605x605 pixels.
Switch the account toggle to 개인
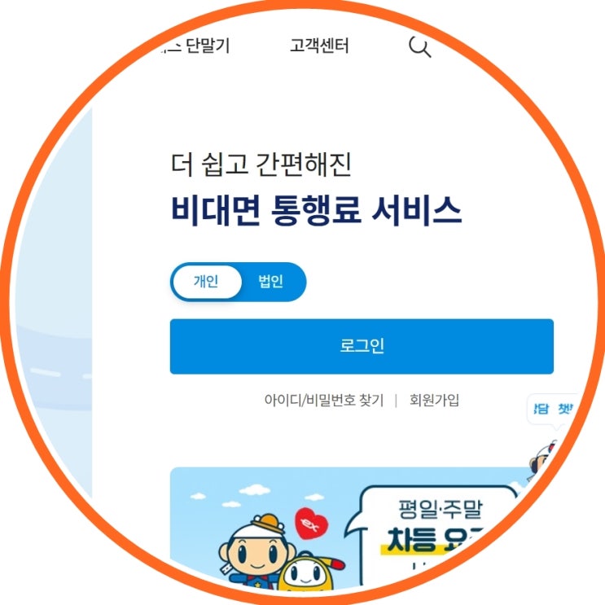207,282
